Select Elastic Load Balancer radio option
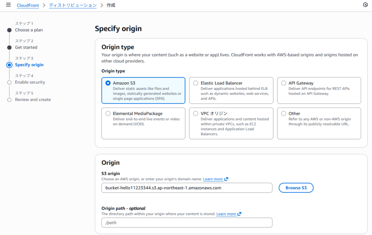 click(x=196, y=83)
